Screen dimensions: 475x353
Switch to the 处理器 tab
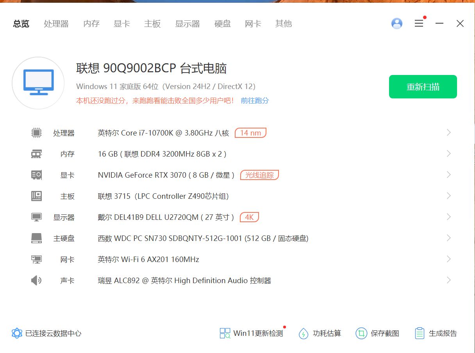pos(56,24)
